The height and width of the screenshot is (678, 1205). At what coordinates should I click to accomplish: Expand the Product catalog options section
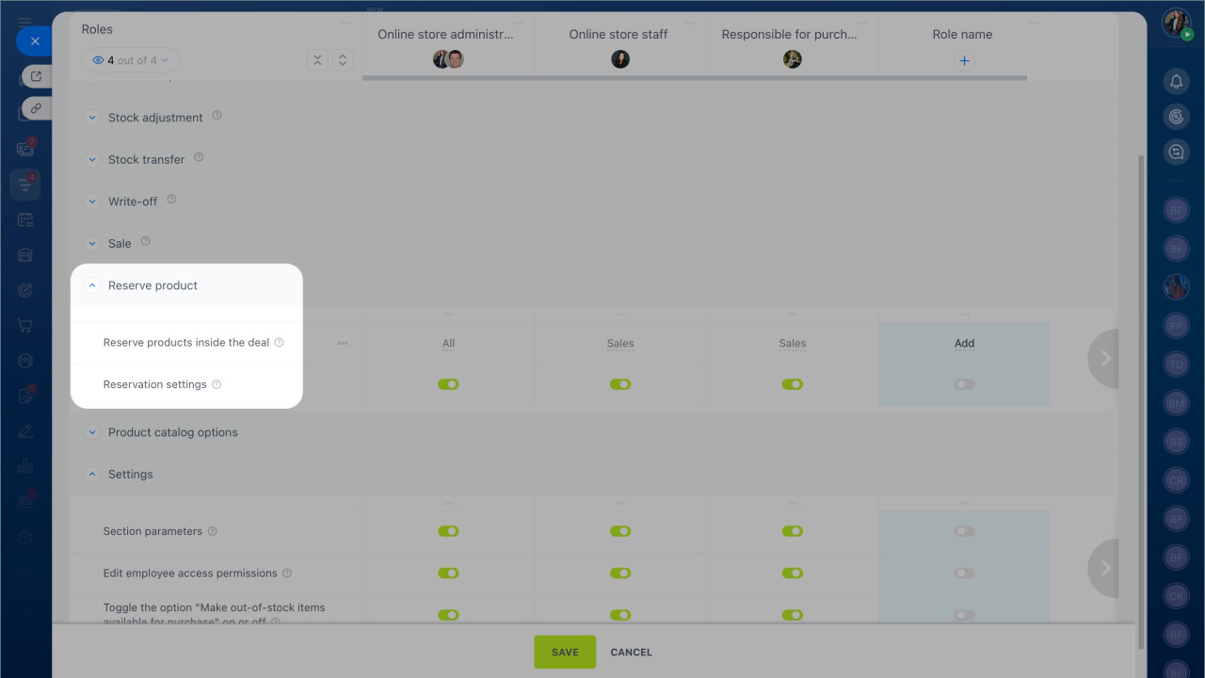tap(92, 432)
